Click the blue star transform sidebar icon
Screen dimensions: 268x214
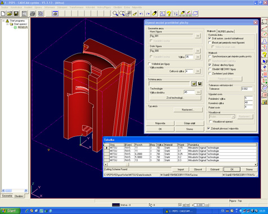coord(265,68)
